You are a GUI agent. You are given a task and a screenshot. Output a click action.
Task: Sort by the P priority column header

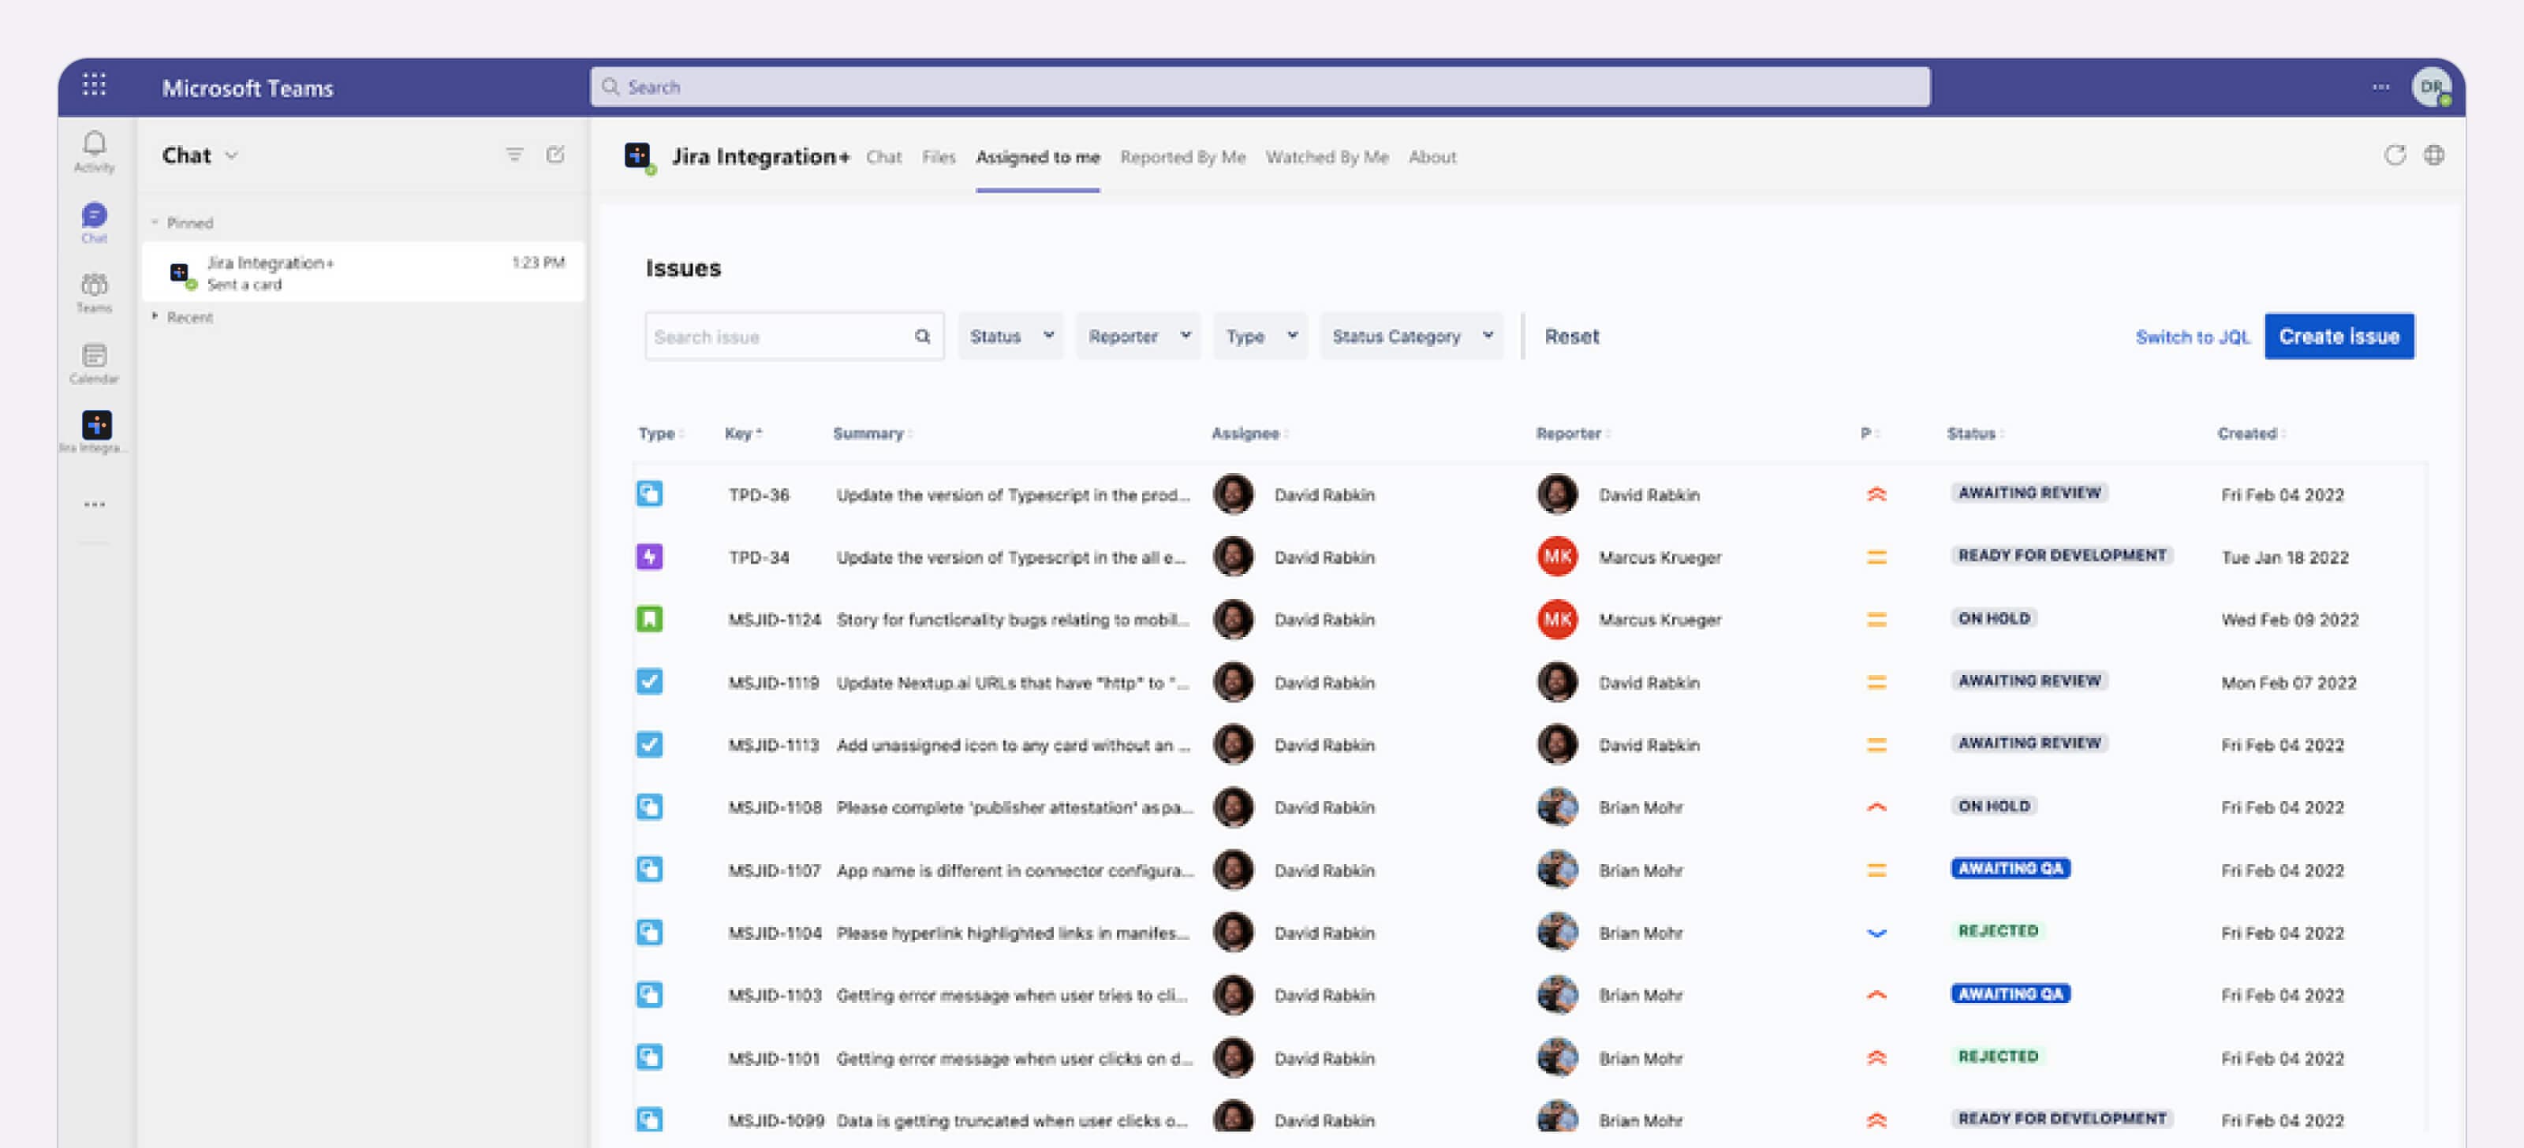click(x=1869, y=433)
